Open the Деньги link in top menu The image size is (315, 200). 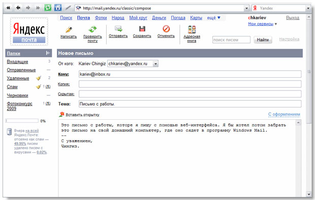coord(159,18)
